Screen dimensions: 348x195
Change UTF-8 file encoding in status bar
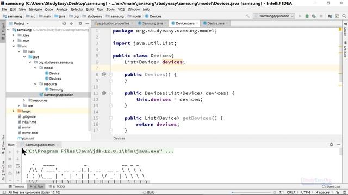click(307, 192)
